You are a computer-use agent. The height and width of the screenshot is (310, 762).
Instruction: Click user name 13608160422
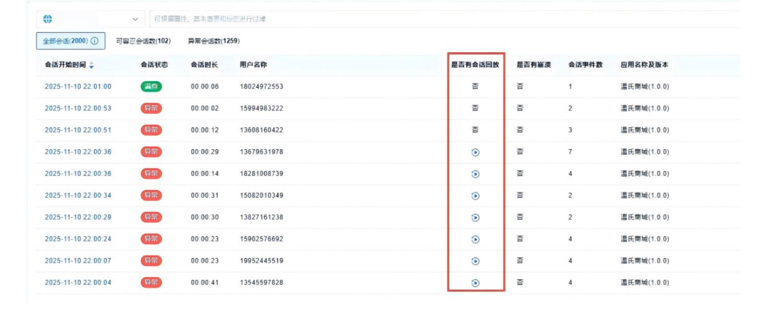coord(262,130)
